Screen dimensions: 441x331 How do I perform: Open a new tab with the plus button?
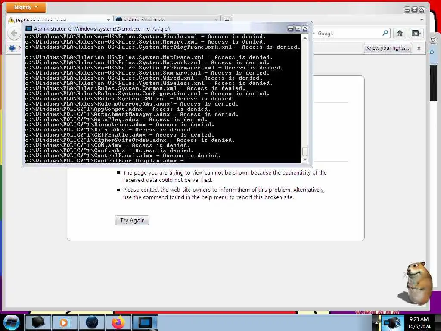pyautogui.click(x=227, y=19)
